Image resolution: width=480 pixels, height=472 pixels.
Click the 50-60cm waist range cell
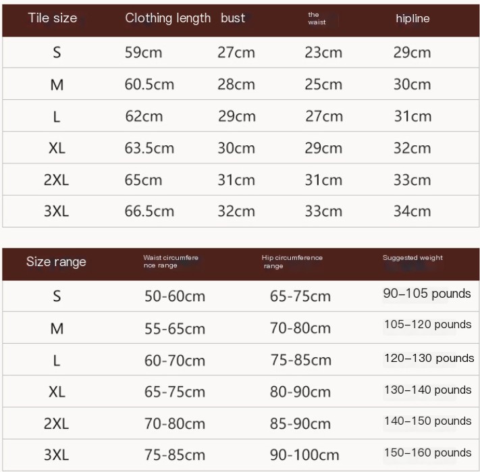click(x=175, y=296)
